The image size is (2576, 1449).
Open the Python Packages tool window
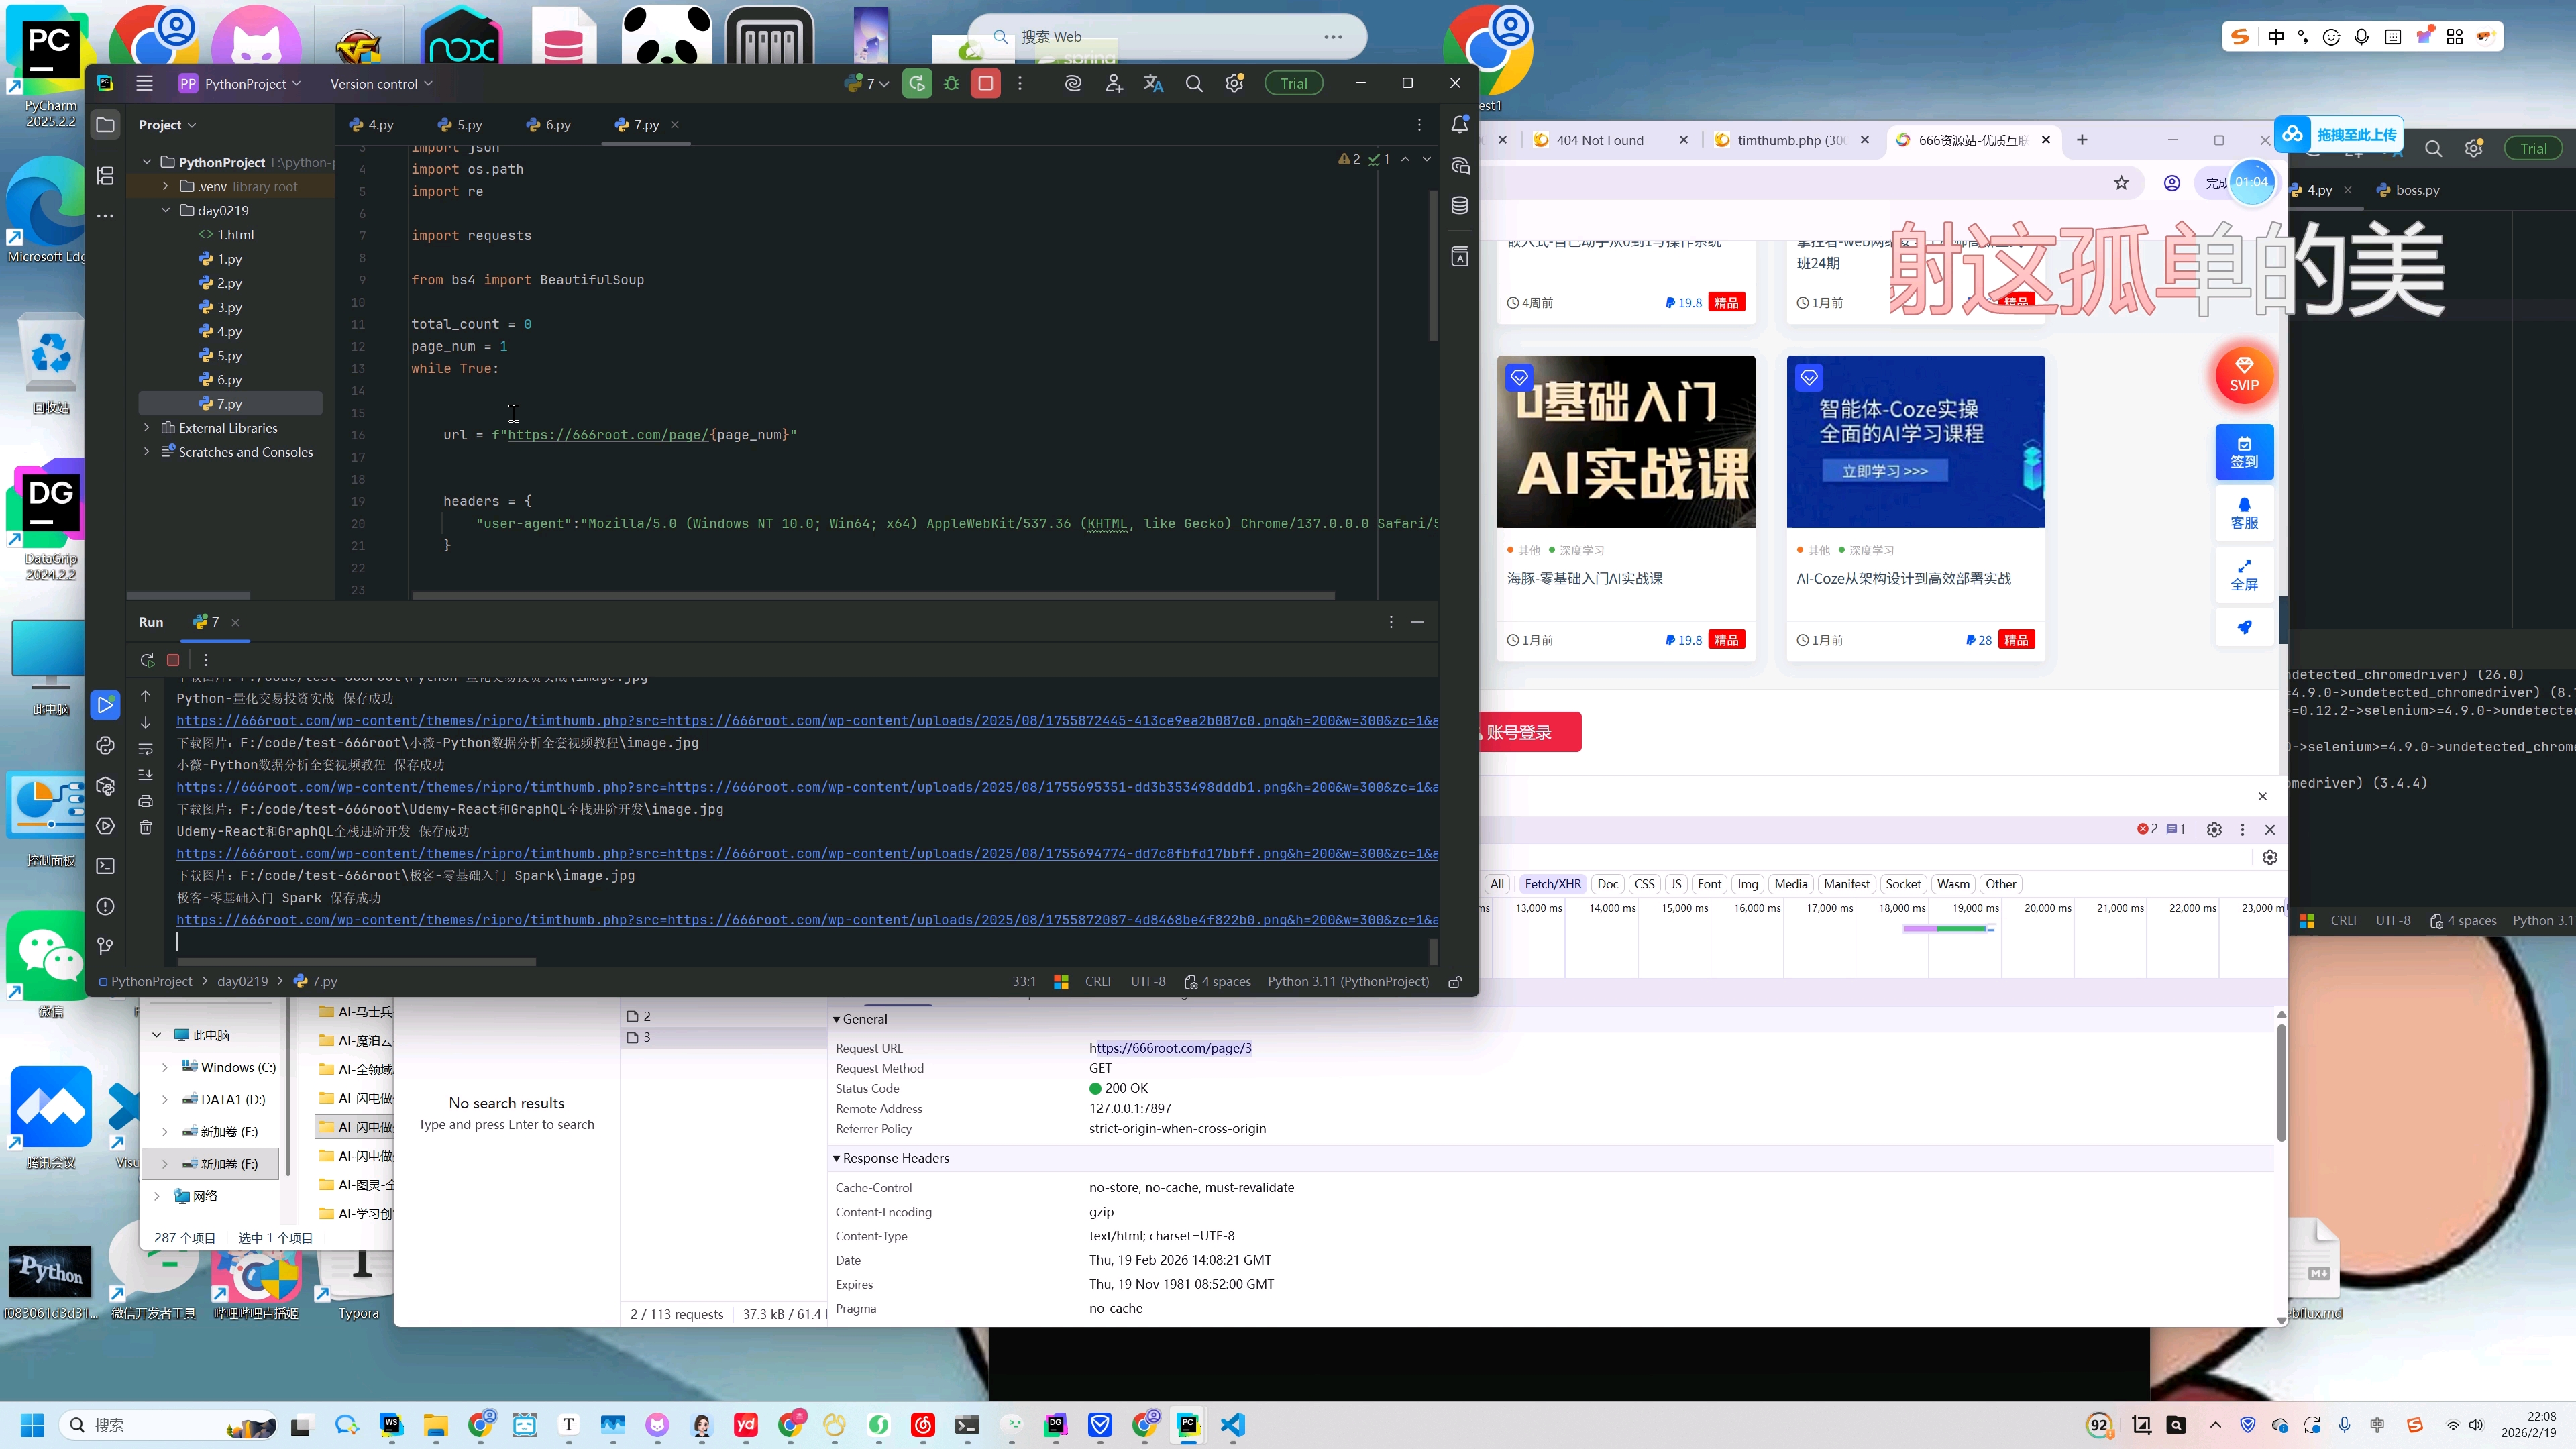click(105, 786)
